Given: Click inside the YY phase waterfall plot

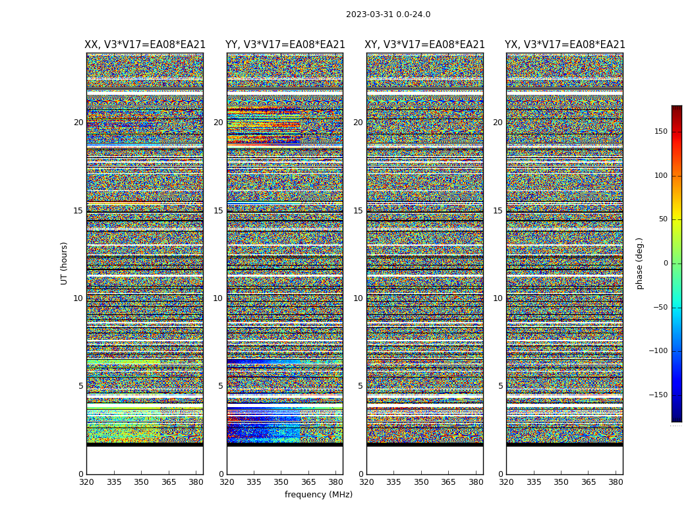Looking at the screenshot, I should [x=285, y=263].
